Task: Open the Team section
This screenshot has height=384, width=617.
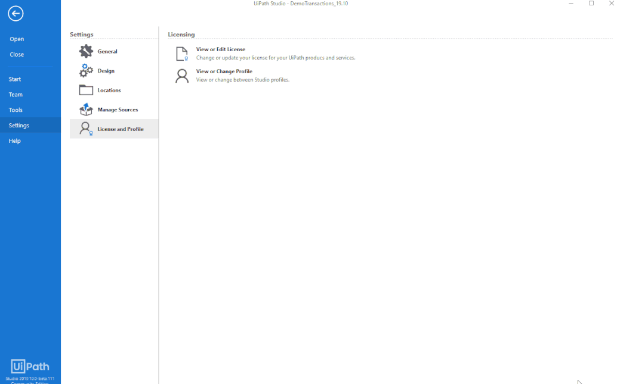Action: tap(14, 94)
